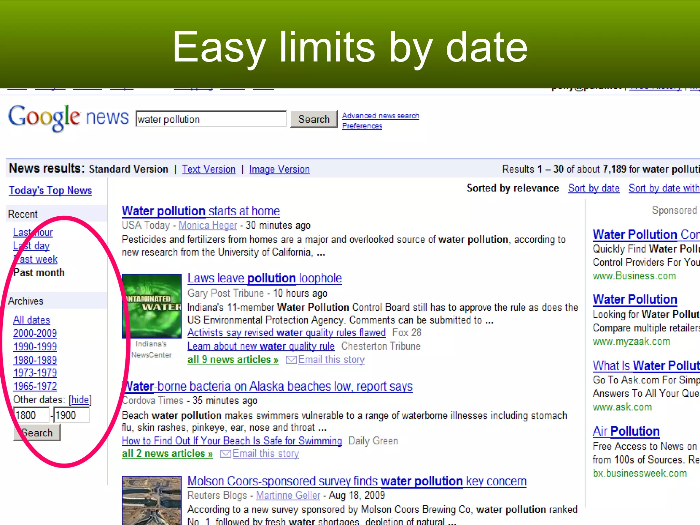Open Molson Coors-sponsored survey article

click(x=357, y=481)
